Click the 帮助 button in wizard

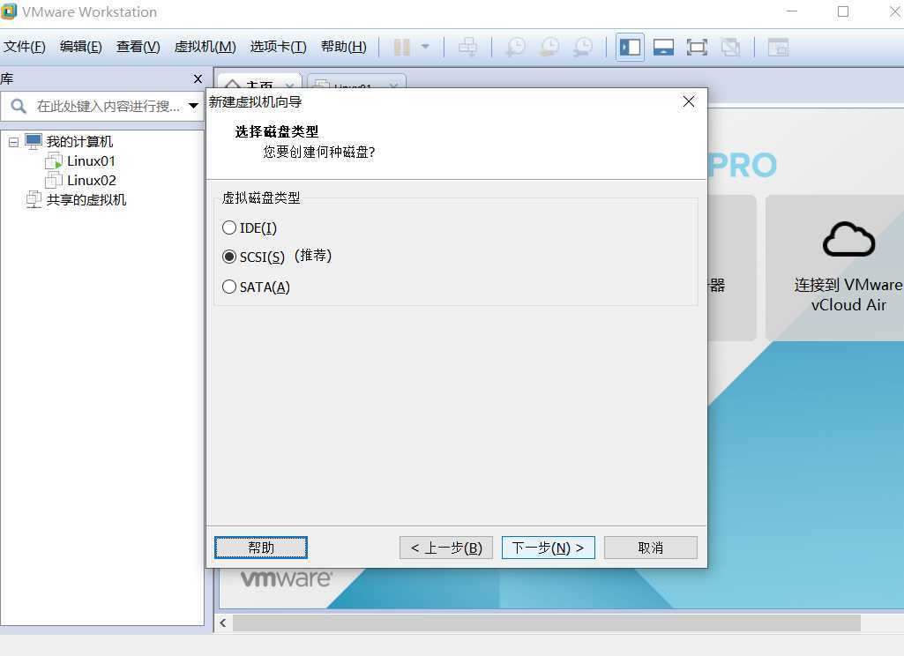[x=260, y=548]
